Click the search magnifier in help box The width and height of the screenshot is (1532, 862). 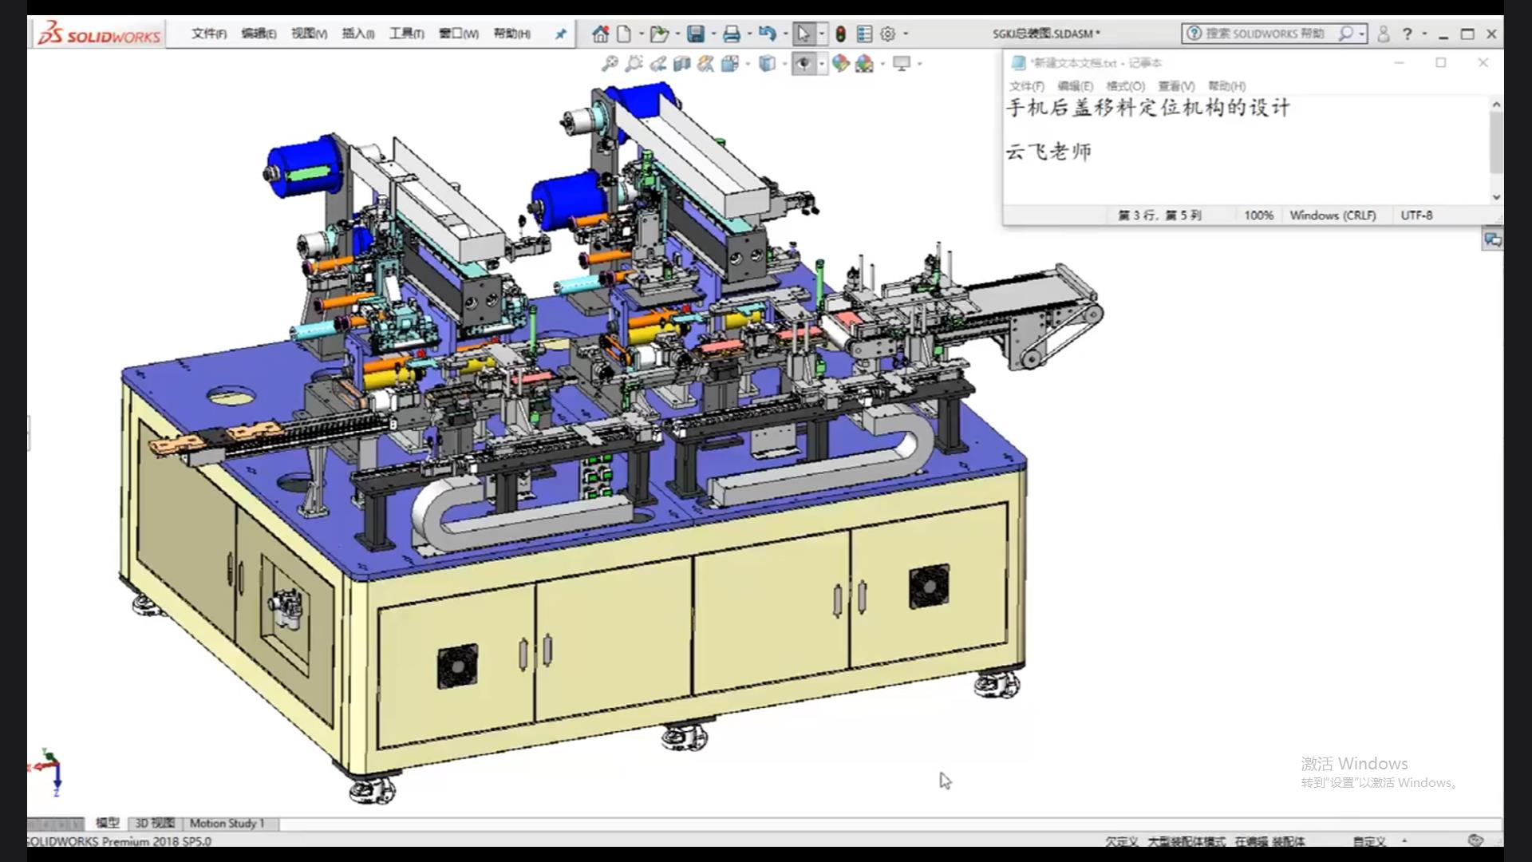click(1346, 34)
